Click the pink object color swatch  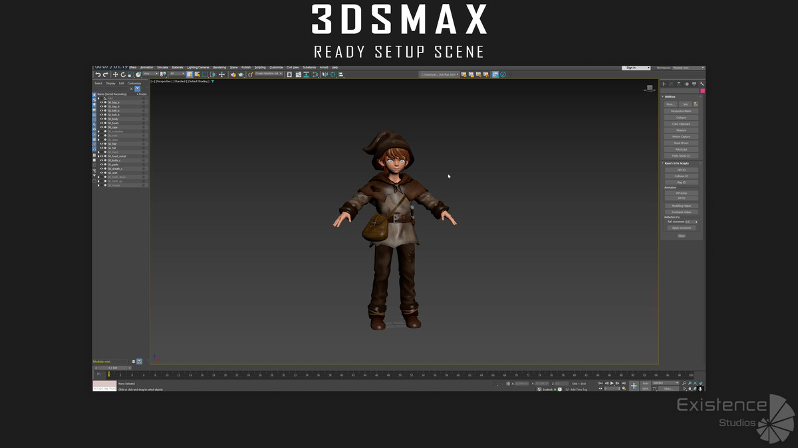click(702, 91)
